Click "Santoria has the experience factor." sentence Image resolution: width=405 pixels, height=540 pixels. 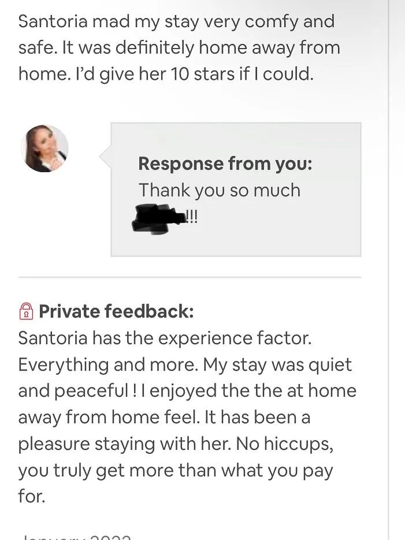(165, 338)
